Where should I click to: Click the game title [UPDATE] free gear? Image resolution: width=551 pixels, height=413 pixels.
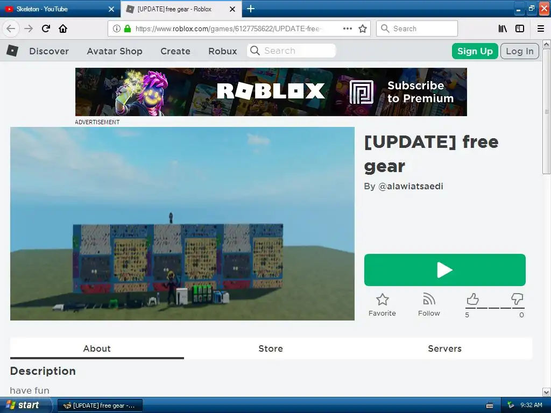click(x=431, y=154)
